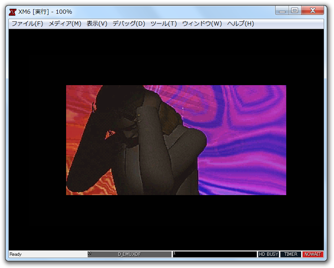Click the XM6 red X title bar icon
The image size is (334, 268).
tap(13, 12)
